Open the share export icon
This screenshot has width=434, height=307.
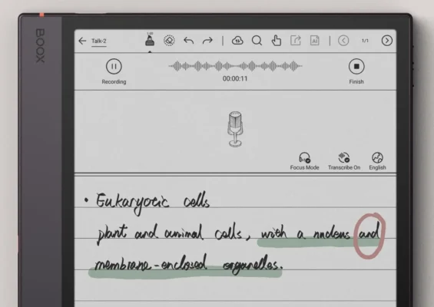point(295,41)
